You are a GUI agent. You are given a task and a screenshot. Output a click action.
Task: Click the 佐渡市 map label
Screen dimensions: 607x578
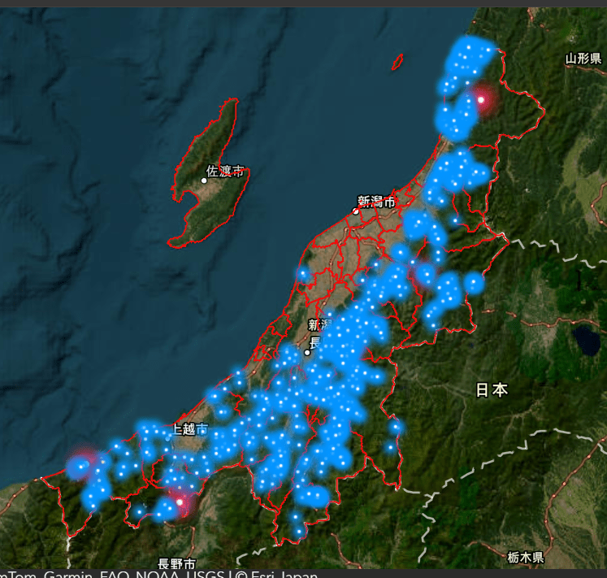coord(226,172)
